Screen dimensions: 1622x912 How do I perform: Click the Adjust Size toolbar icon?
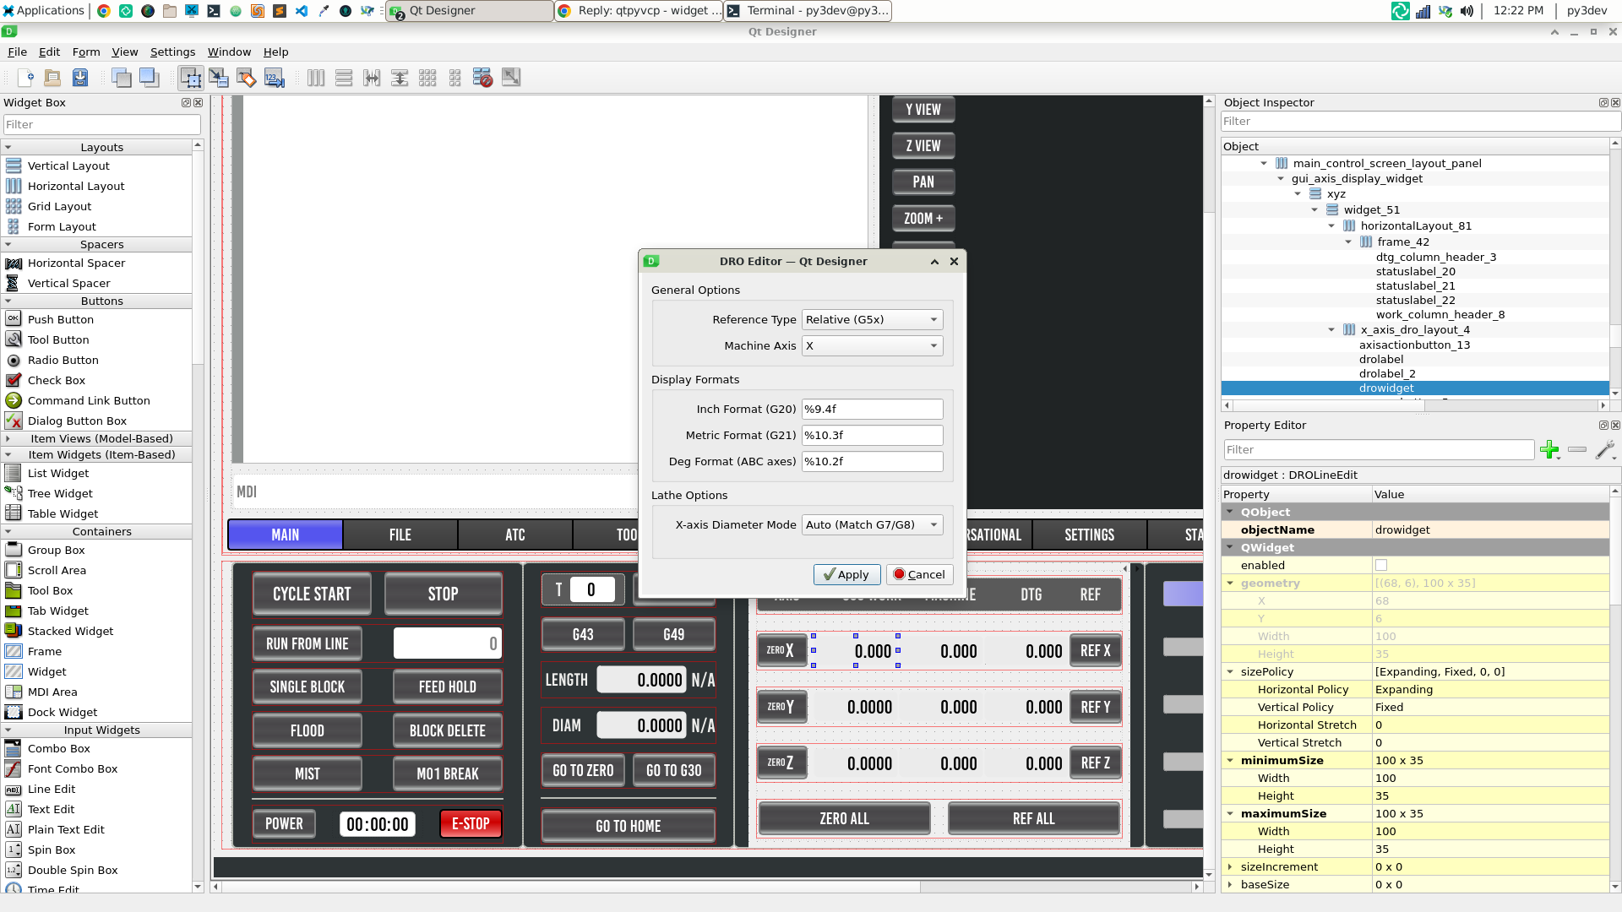coord(511,78)
